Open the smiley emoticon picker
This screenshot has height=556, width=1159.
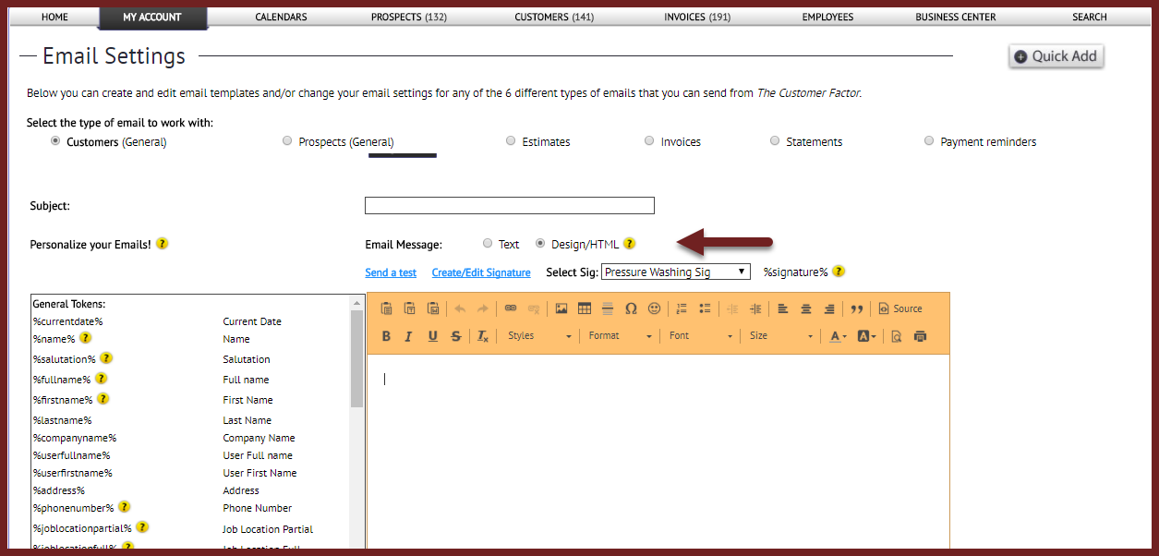coord(654,308)
